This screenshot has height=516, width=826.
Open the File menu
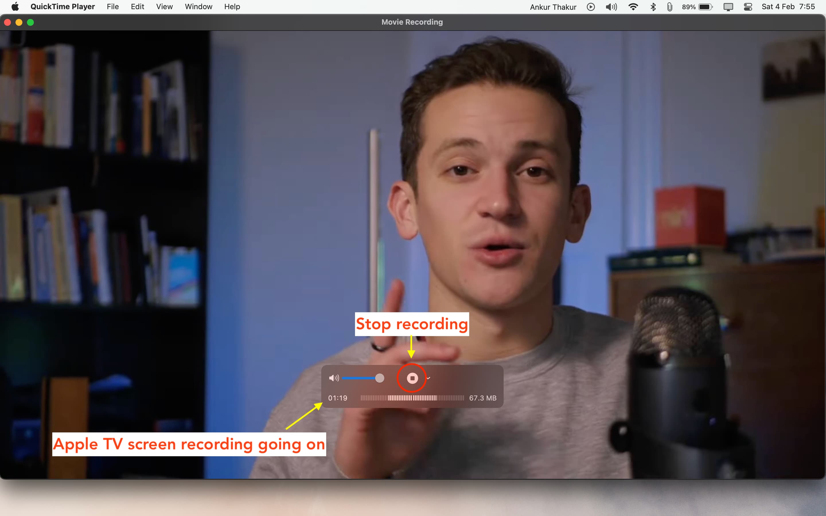(113, 7)
